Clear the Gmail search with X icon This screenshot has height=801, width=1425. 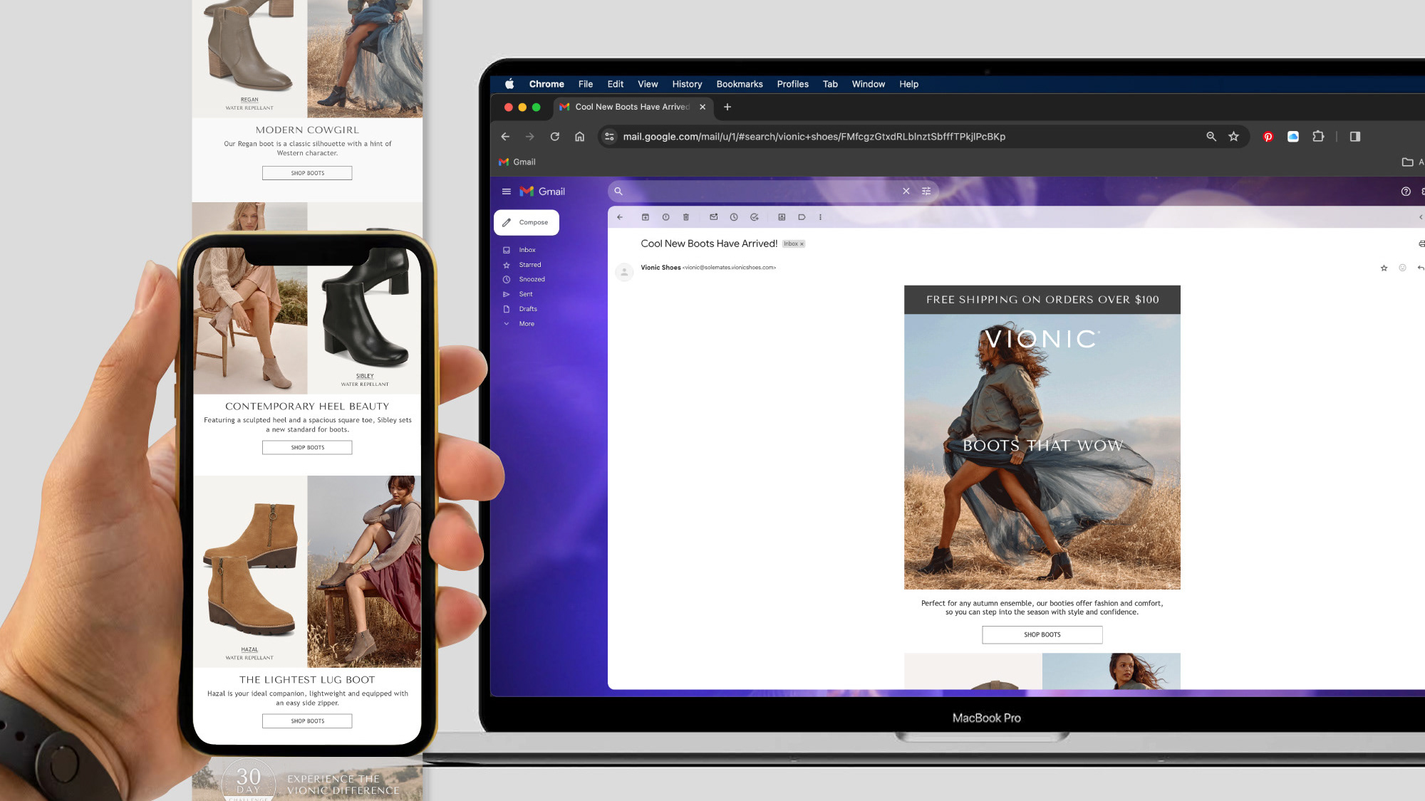click(906, 191)
